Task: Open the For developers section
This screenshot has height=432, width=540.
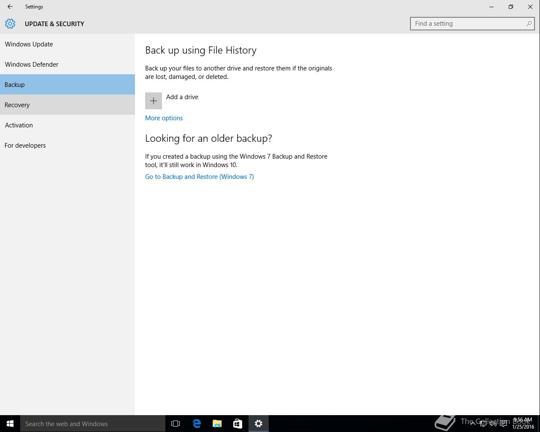Action: [x=67, y=145]
